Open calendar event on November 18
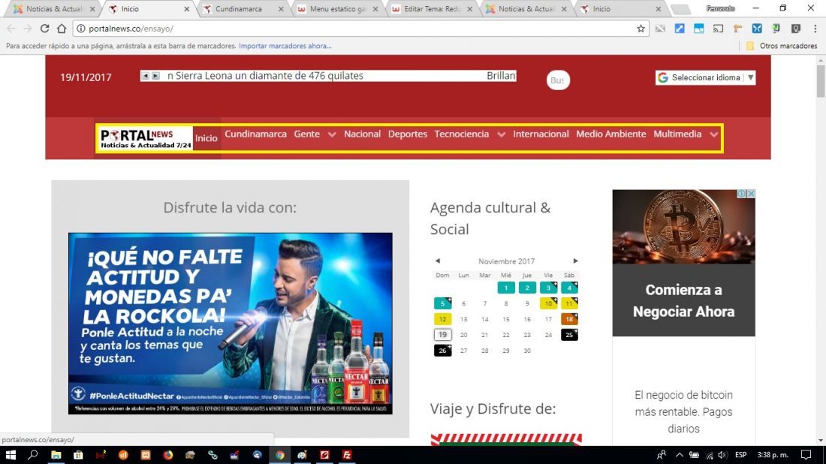The width and height of the screenshot is (826, 464). click(x=569, y=319)
